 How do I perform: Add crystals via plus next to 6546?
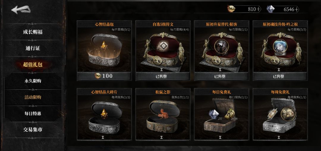pyautogui.click(x=297, y=9)
